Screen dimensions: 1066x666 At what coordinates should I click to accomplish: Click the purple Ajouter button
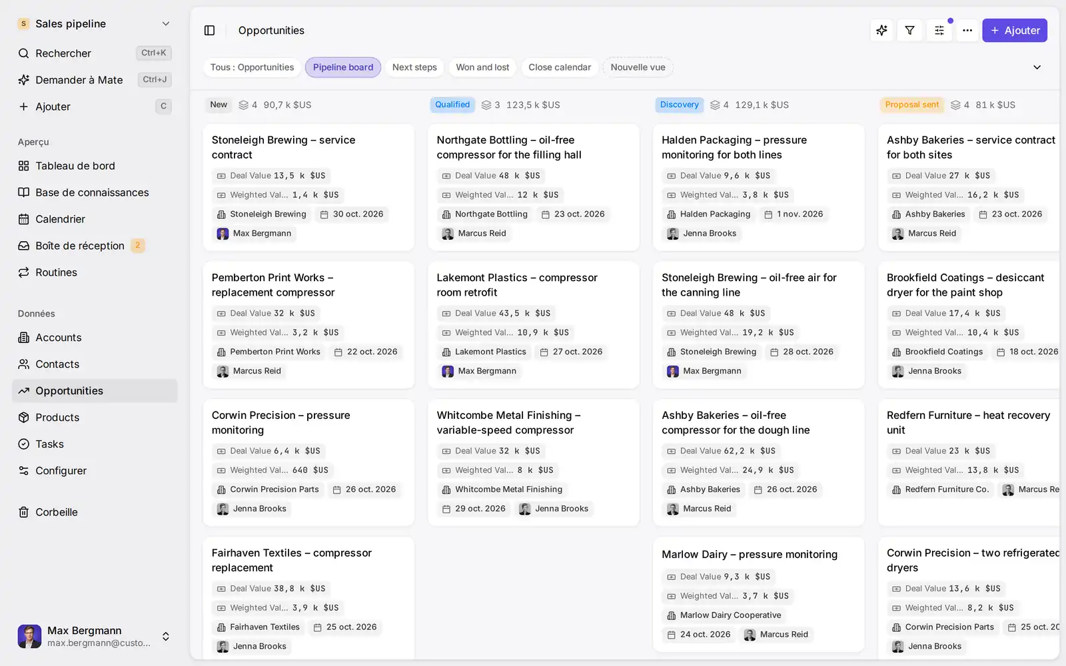tap(1015, 31)
